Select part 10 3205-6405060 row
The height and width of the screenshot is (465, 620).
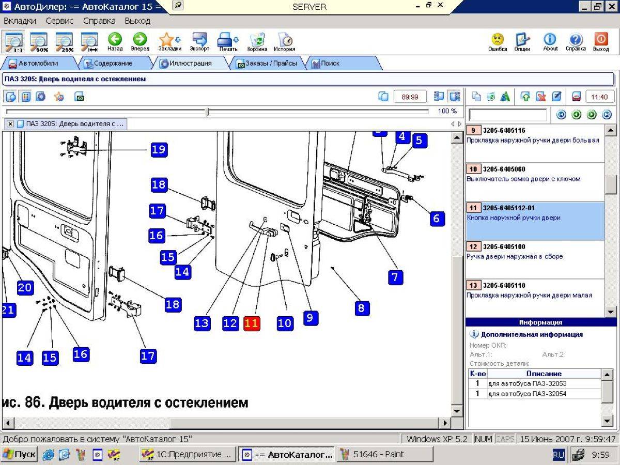pyautogui.click(x=535, y=182)
